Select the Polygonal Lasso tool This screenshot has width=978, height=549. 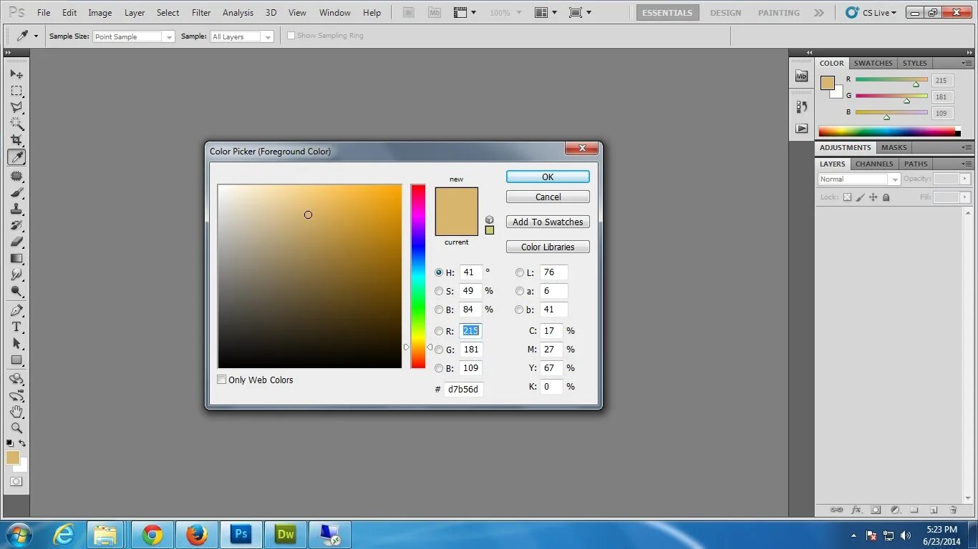pyautogui.click(x=16, y=107)
